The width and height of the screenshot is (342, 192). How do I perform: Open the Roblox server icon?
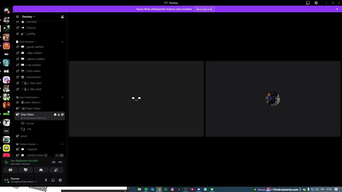coord(6,54)
